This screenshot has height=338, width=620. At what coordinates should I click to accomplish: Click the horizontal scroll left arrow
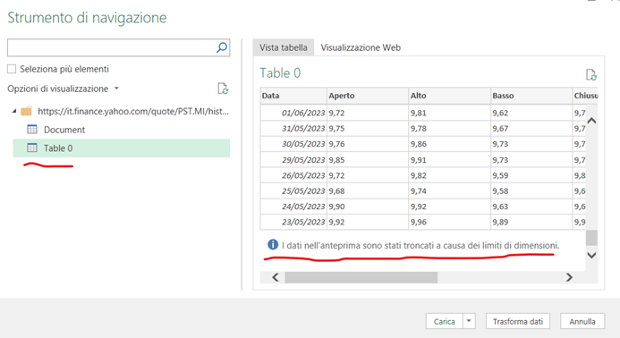[276, 277]
